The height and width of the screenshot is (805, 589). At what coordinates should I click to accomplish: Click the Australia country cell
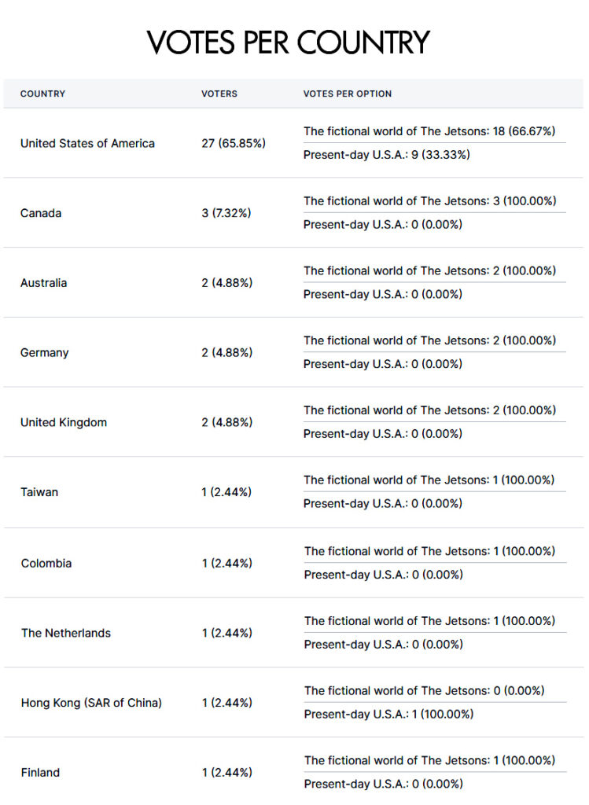tap(44, 283)
